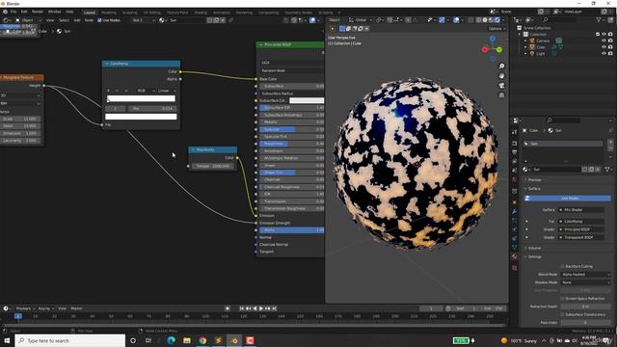
Task: Enable Subsurface Translucency checkbox
Action: (x=562, y=315)
